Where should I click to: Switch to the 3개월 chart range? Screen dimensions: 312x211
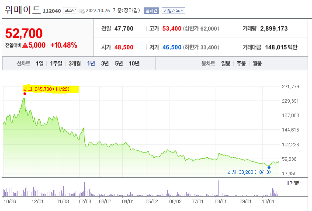coord(75,63)
